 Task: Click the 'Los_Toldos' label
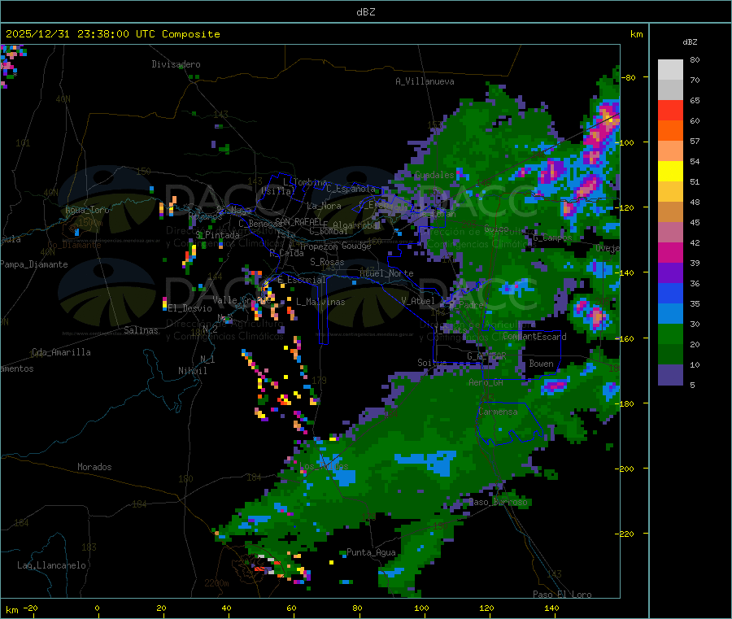tap(324, 466)
